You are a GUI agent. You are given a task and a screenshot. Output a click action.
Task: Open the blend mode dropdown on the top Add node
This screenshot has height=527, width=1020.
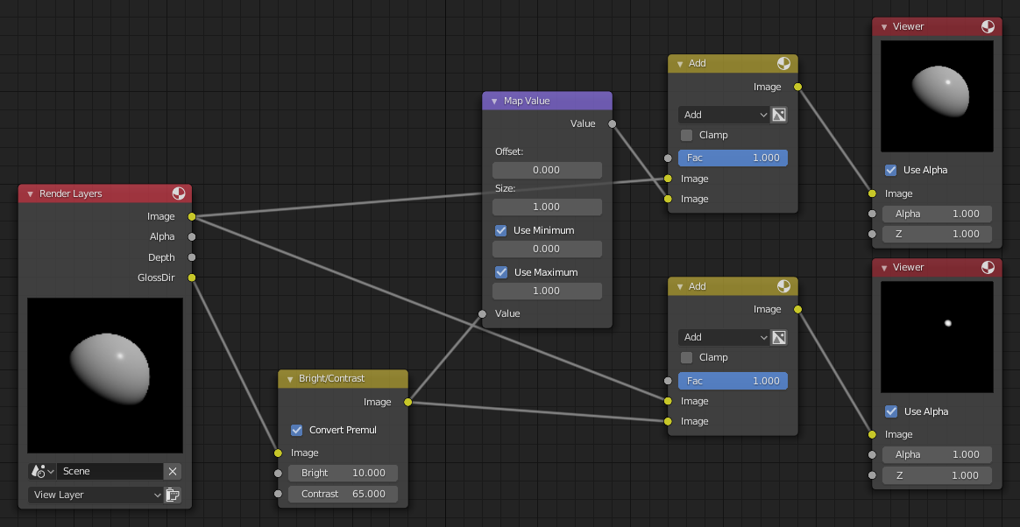[723, 115]
